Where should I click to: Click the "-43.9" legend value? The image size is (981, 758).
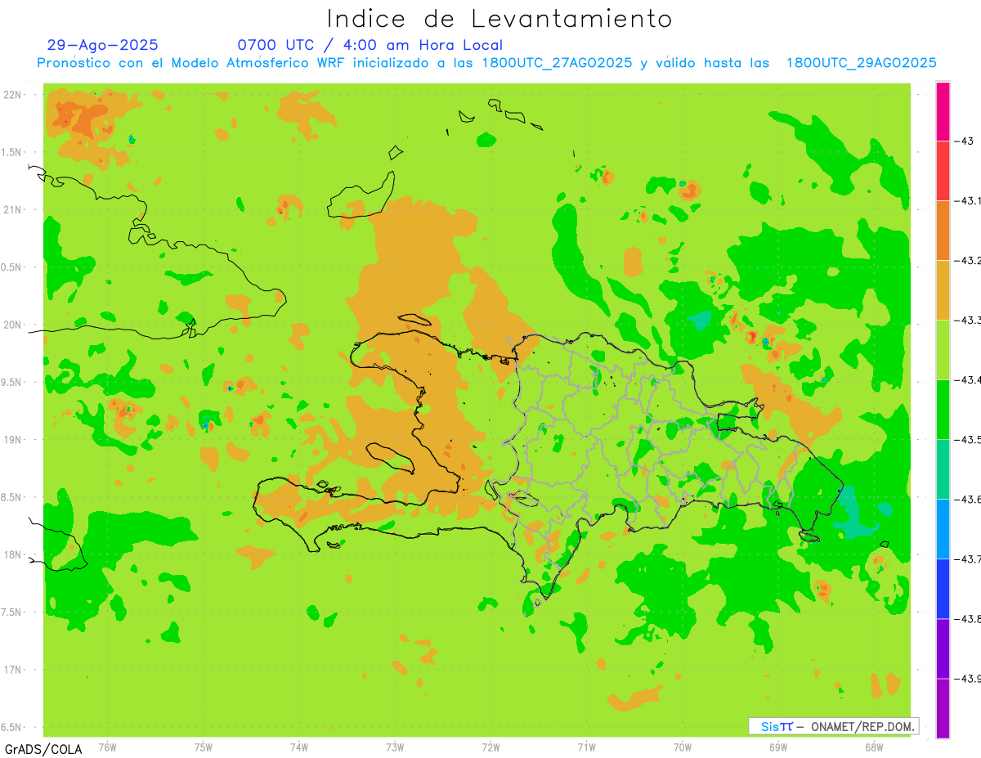pyautogui.click(x=969, y=679)
